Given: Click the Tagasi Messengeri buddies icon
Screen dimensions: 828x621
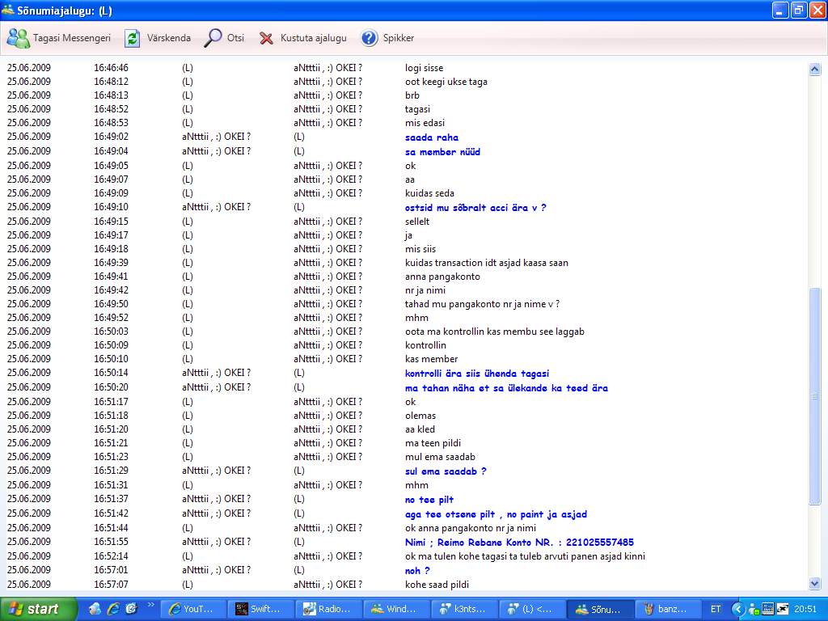Looking at the screenshot, I should pos(18,37).
